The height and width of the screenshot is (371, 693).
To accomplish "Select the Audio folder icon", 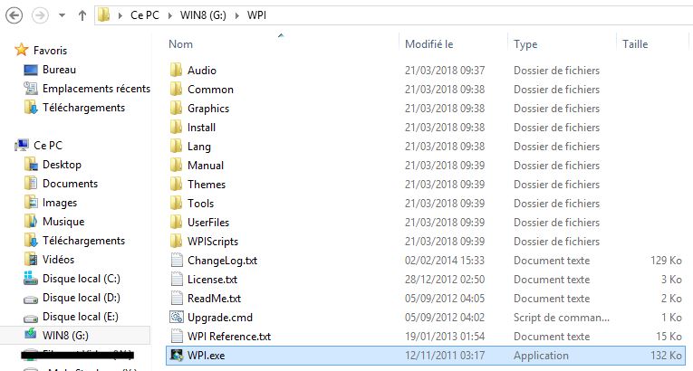I will point(177,71).
